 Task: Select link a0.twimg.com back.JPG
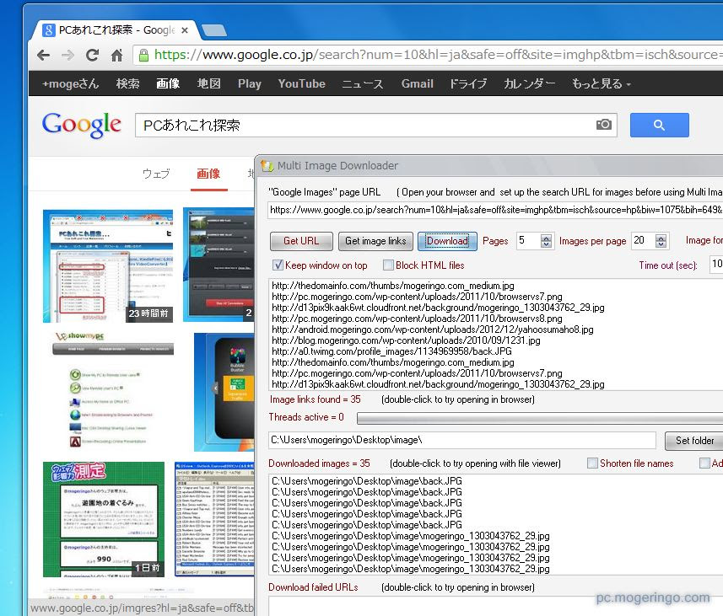click(x=391, y=351)
